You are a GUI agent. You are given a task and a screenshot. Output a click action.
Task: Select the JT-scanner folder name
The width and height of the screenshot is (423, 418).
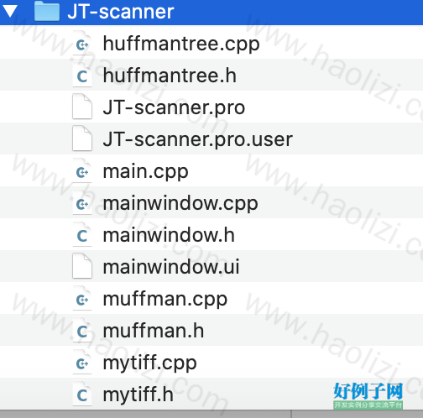[121, 12]
